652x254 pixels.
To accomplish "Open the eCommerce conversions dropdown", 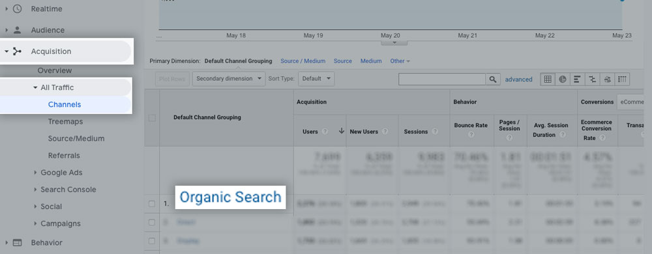I will 630,102.
